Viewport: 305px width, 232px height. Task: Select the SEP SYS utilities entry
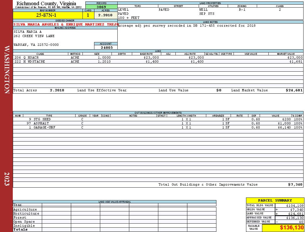[207, 14]
